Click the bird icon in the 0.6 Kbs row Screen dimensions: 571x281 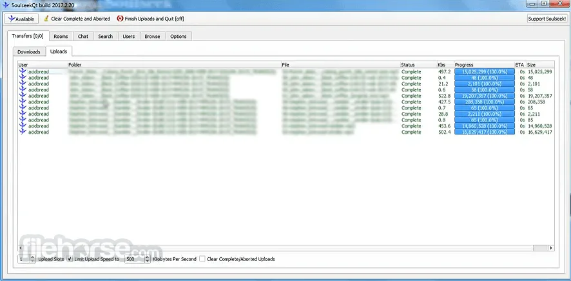click(23, 90)
